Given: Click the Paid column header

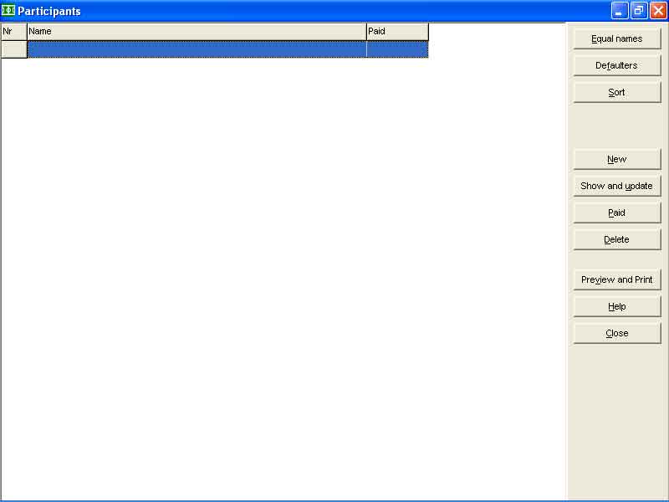Looking at the screenshot, I should 397,32.
